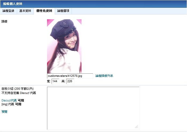
Task: Click the text area resize grip
Action: click(136, 127)
